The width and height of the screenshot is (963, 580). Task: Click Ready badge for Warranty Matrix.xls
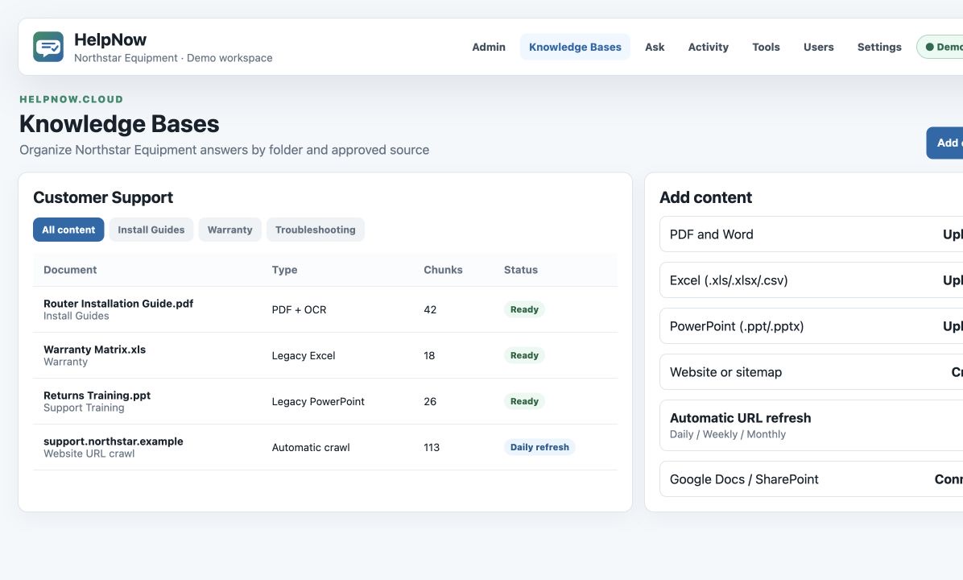click(x=524, y=355)
